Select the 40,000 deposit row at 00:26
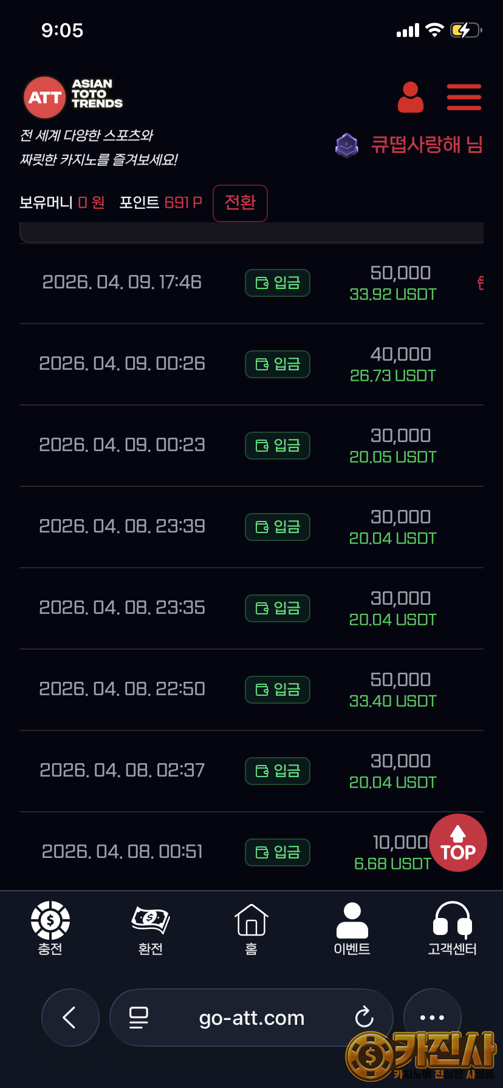 [251, 364]
